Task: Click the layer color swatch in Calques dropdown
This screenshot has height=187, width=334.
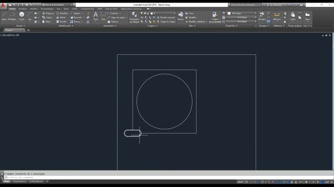Action: coord(152,14)
